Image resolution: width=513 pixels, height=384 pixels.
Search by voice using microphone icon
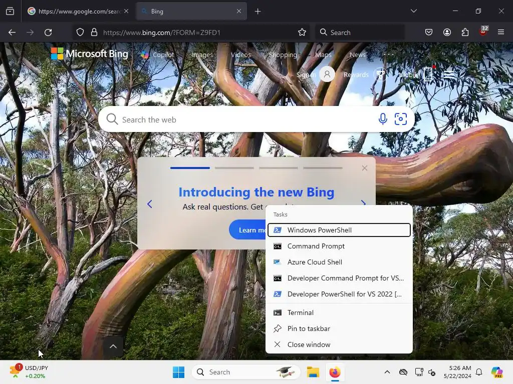(x=383, y=119)
